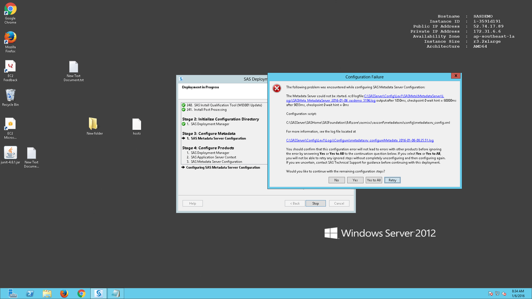Launch Chrome from taskbar

click(x=81, y=294)
